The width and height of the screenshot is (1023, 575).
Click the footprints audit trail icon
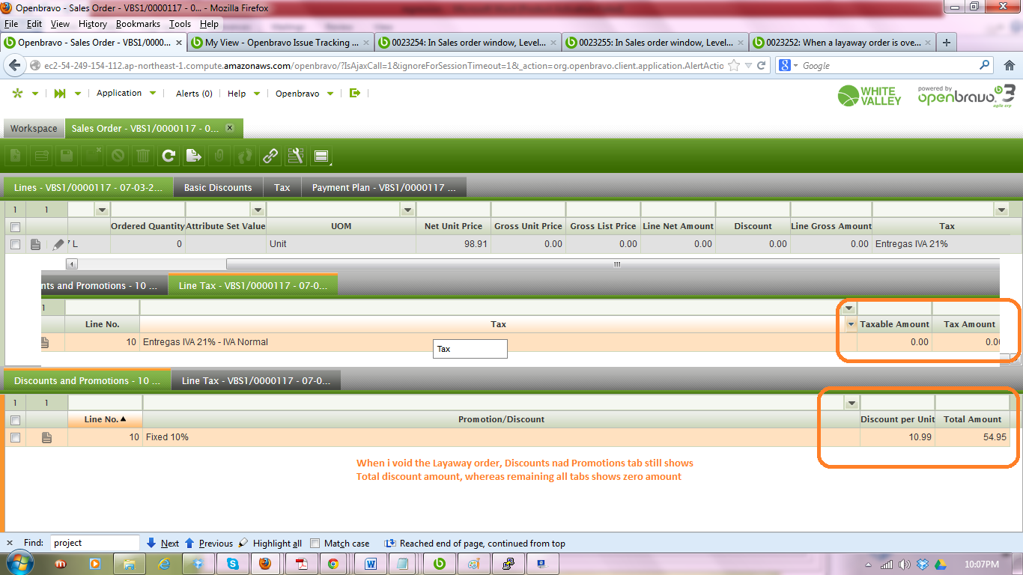click(x=245, y=156)
